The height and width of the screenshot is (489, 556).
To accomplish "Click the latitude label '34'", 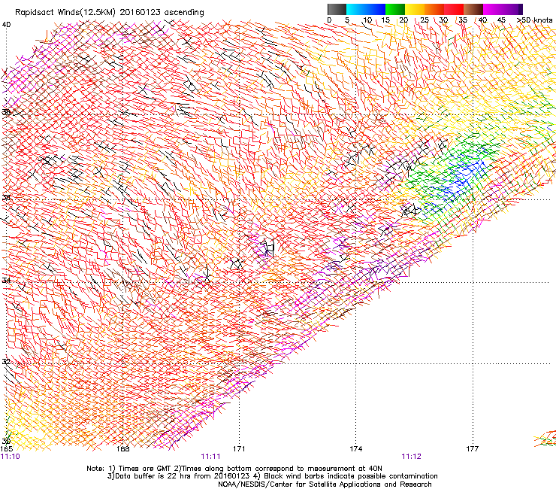I will click(x=6, y=280).
